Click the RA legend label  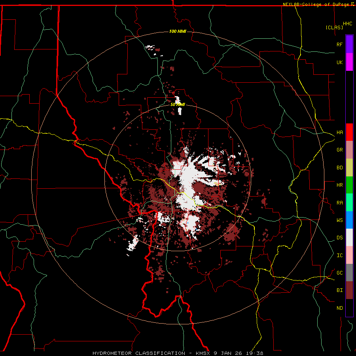pyautogui.click(x=339, y=203)
